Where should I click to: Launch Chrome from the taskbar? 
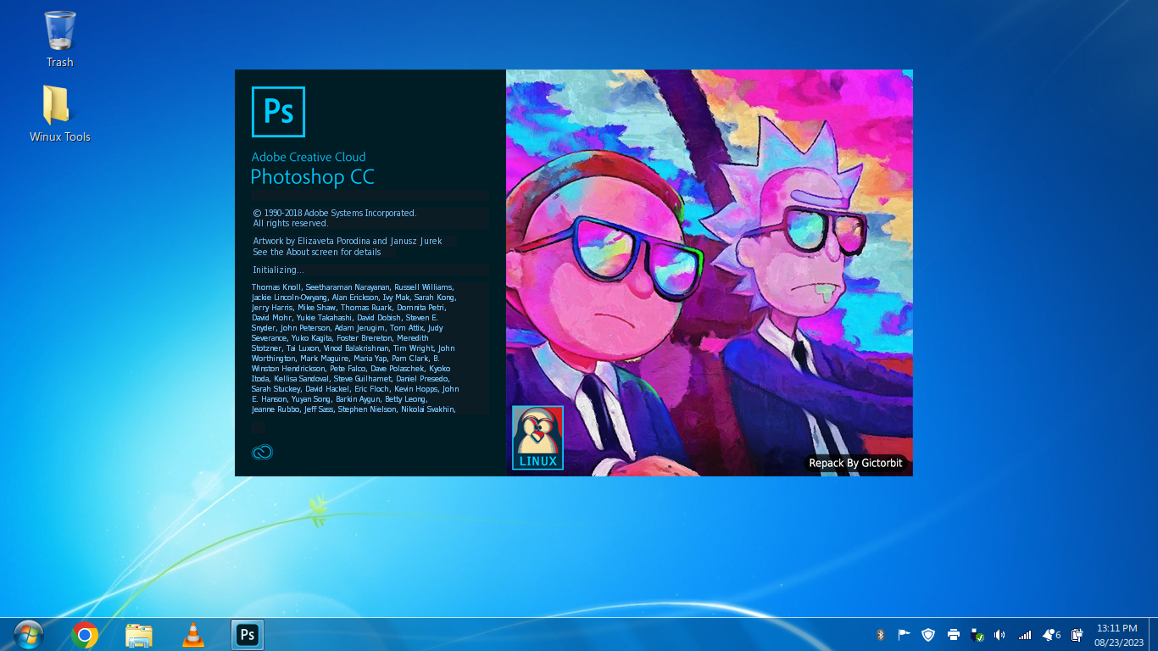[x=85, y=635]
